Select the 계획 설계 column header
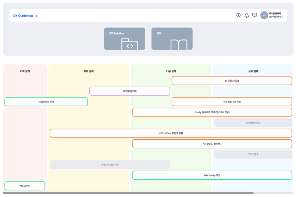Image resolution: width=296 pixels, height=197 pixels. (89, 71)
